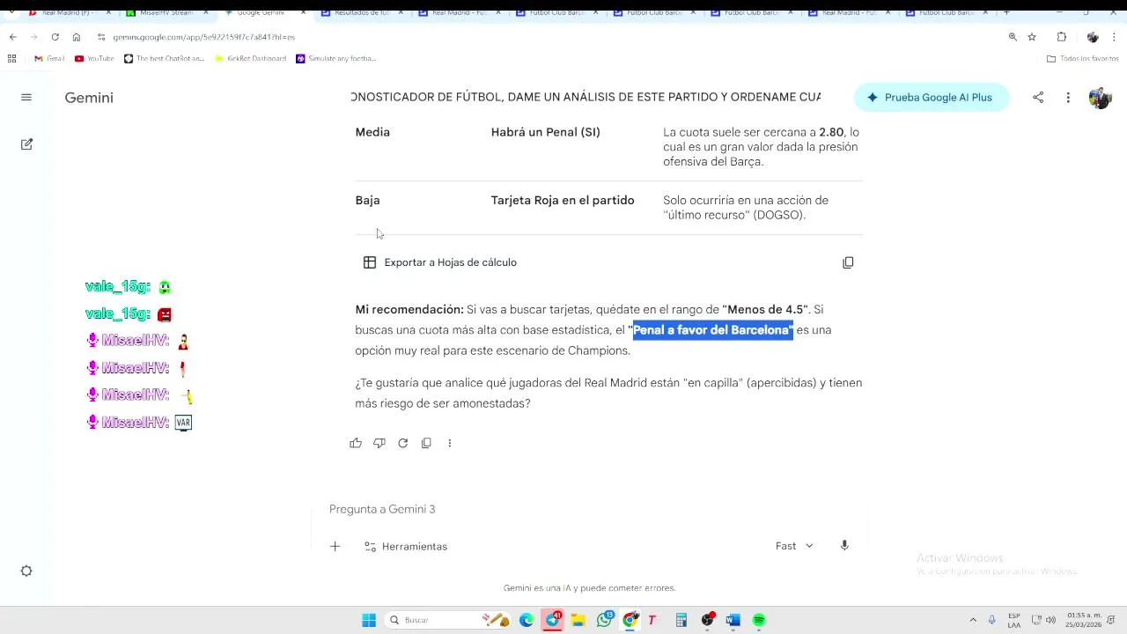This screenshot has width=1127, height=634.
Task: Open the Gmail bookmark
Action: click(49, 58)
